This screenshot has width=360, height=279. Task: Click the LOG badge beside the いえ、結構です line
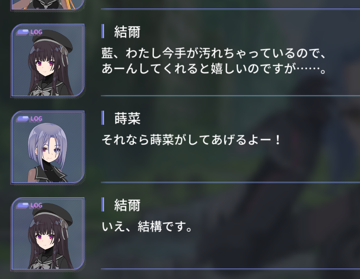click(x=30, y=205)
